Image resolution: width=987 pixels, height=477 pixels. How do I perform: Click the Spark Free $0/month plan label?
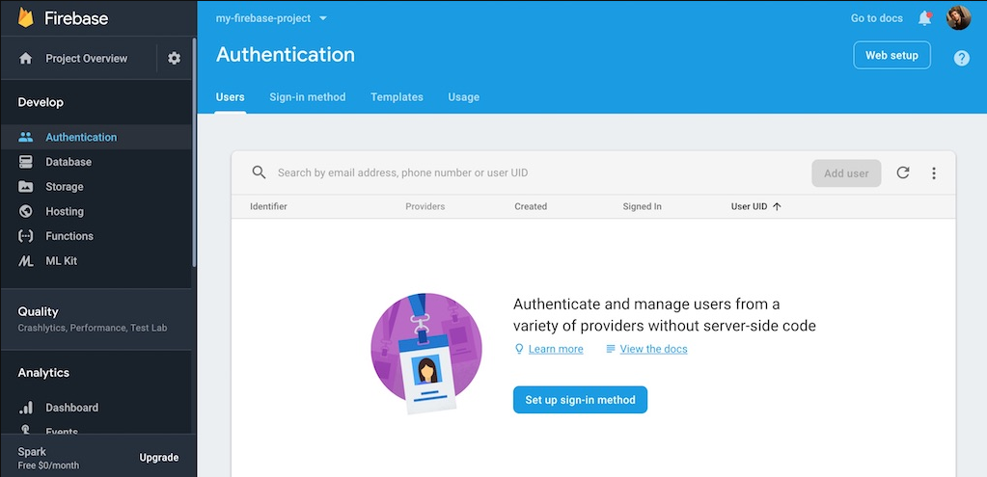[x=48, y=458]
